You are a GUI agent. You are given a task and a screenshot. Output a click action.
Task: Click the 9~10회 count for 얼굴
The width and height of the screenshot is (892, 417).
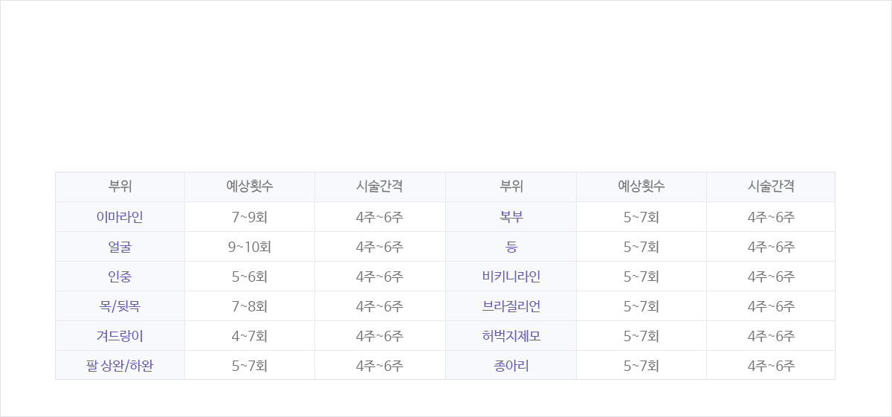250,247
